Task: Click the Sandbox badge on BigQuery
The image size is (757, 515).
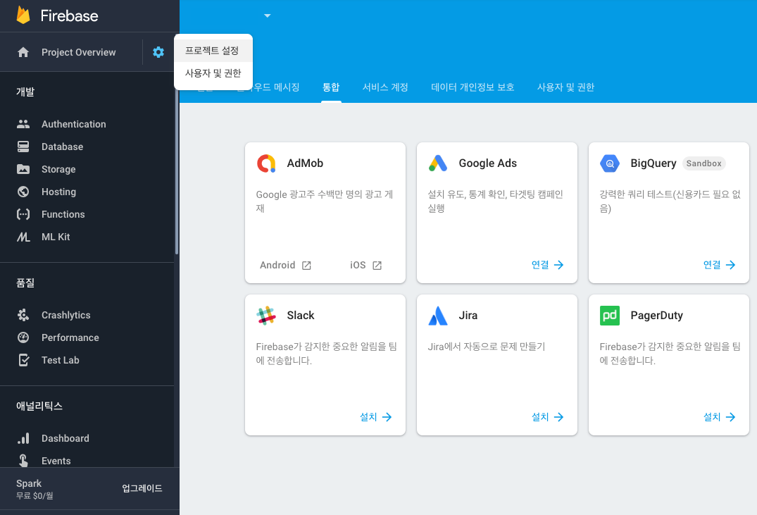Action: [704, 163]
